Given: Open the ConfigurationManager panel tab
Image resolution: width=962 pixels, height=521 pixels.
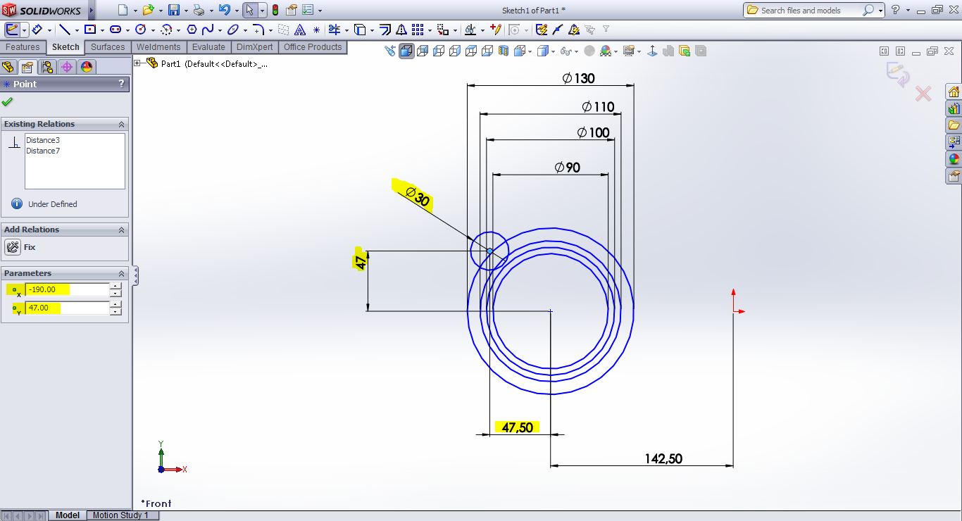Looking at the screenshot, I should click(x=47, y=67).
